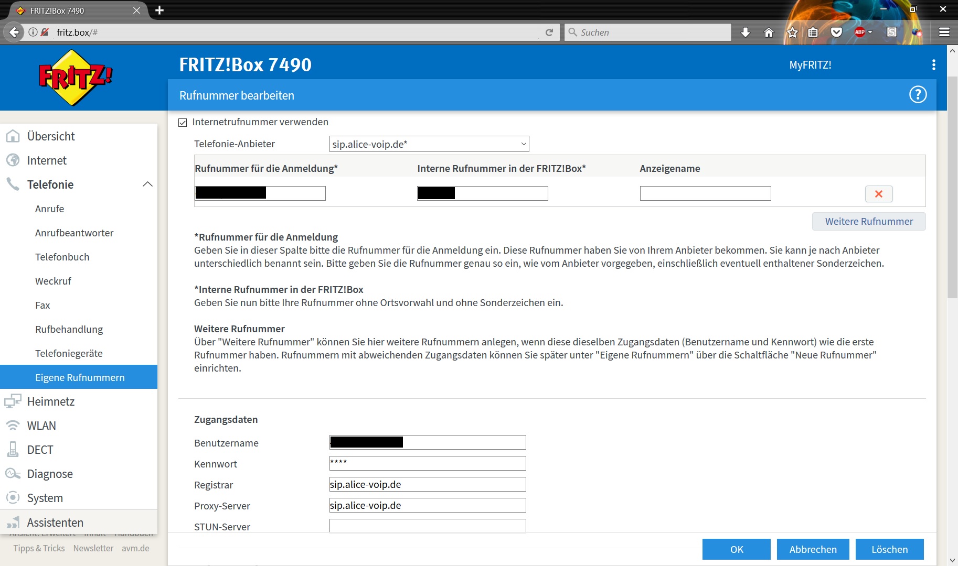Click the Übersicht house icon
The width and height of the screenshot is (958, 566).
[x=13, y=136]
